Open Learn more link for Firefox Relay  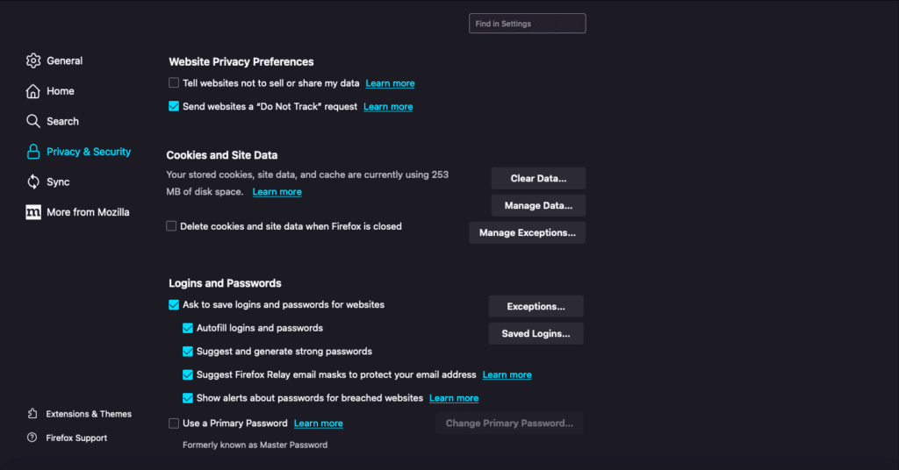(507, 375)
